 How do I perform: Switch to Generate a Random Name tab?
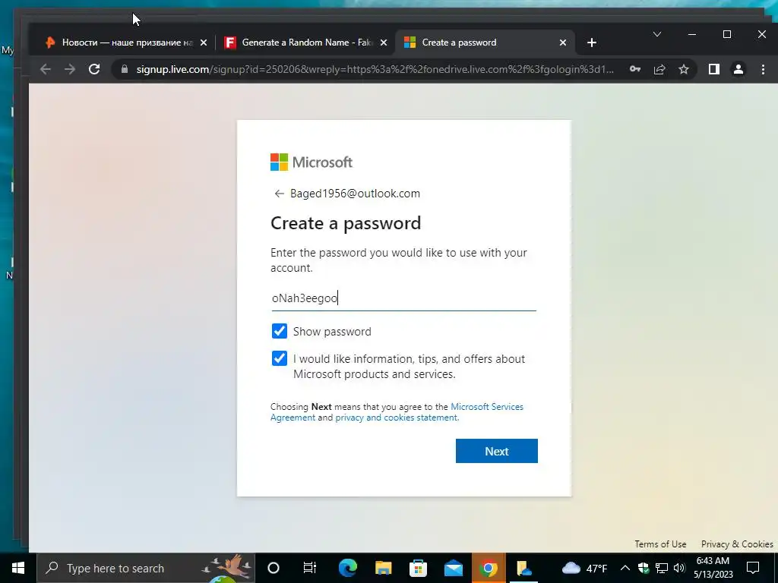coord(305,43)
